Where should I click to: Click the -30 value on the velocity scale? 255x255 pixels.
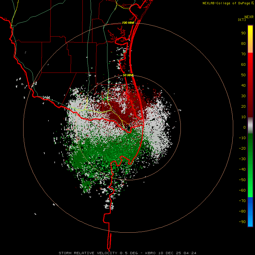(x=242, y=159)
